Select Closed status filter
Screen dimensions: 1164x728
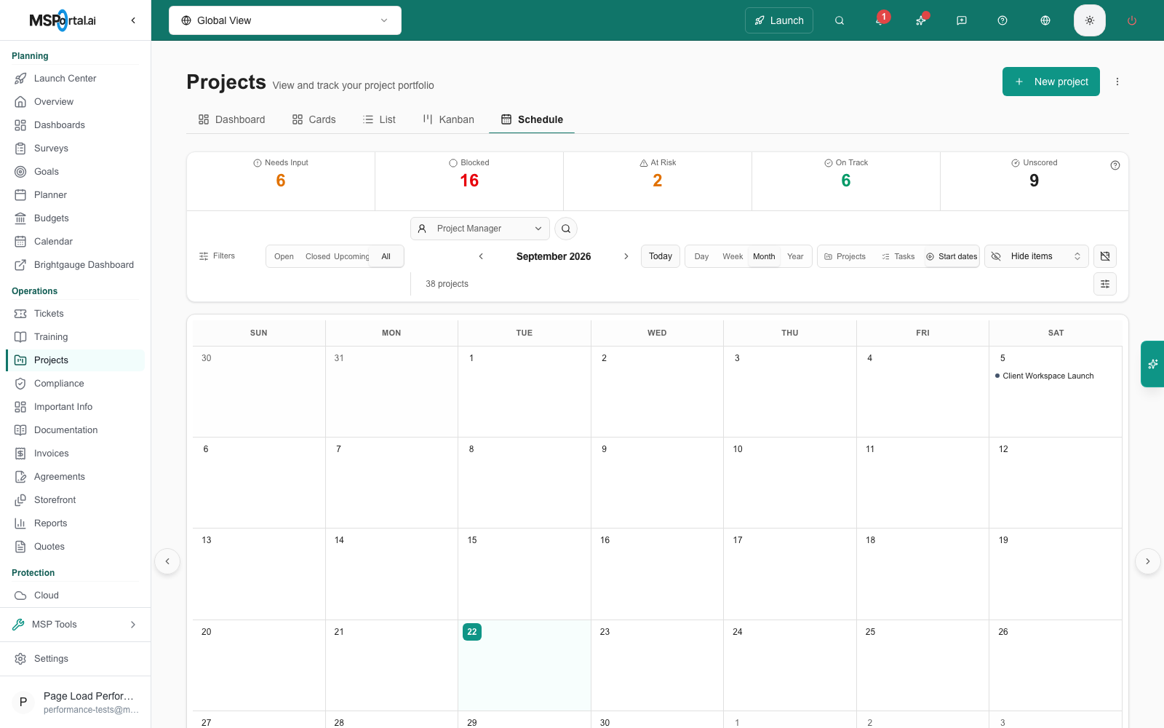(x=318, y=256)
